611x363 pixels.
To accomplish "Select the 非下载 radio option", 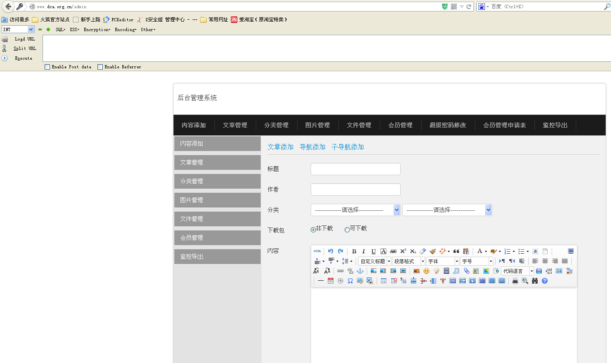I will point(313,230).
